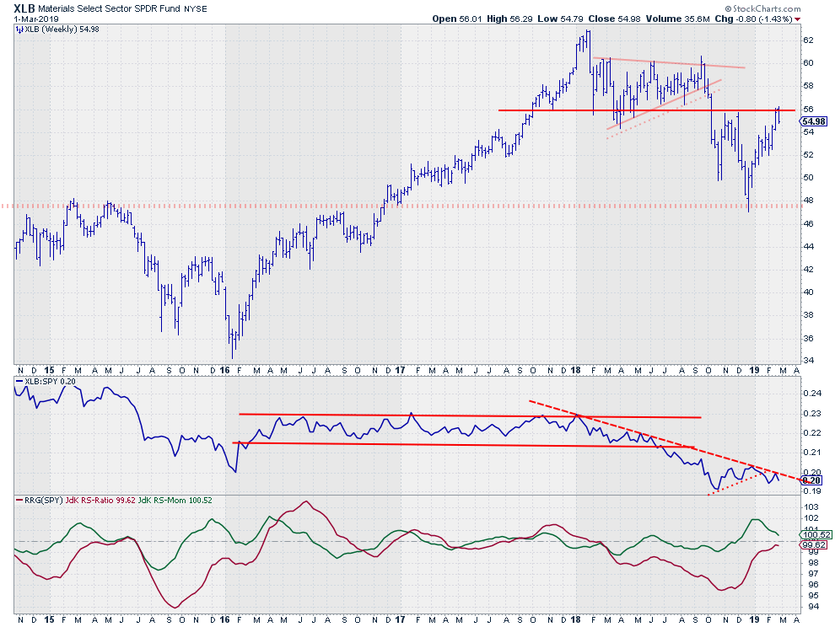Click year 17 on the bottom RRG time axis
The width and height of the screenshot is (835, 627).
(400, 619)
